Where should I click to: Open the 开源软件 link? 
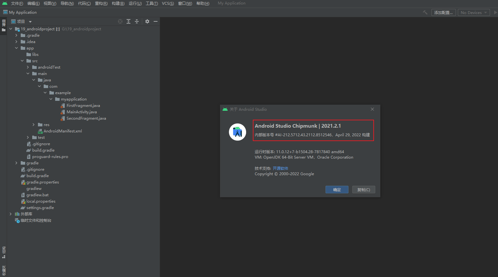280,168
